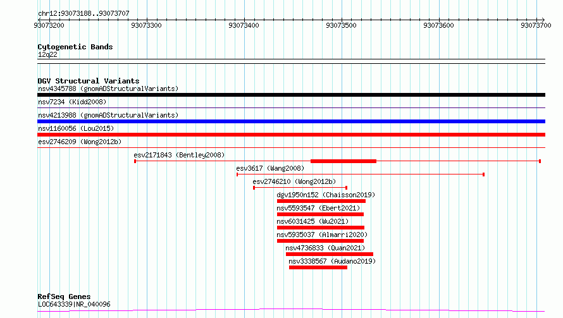This screenshot has width=563, height=318.
Task: Click the 93073600 ruler position label
Action: coord(438,25)
